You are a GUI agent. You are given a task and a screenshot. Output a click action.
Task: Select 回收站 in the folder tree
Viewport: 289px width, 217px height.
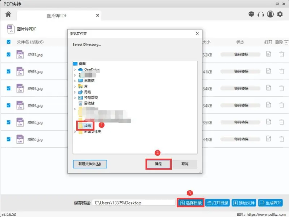[89, 103]
